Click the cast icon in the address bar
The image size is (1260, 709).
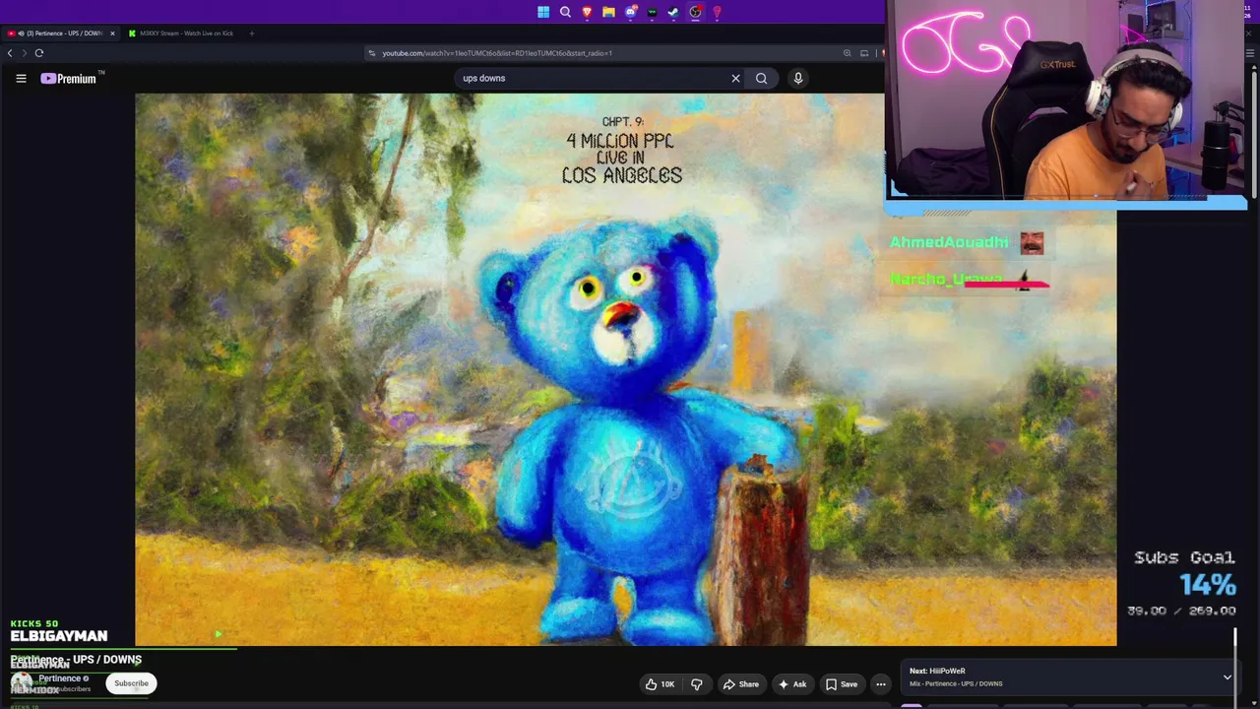point(864,53)
